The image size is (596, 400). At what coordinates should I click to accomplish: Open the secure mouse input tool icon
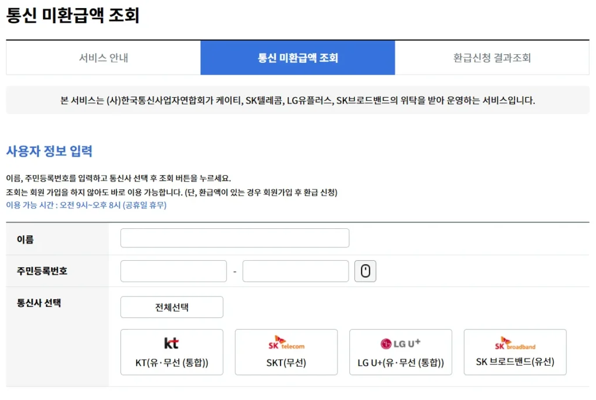pos(365,270)
